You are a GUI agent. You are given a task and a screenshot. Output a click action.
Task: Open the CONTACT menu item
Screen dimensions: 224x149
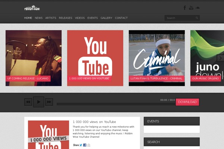click(x=121, y=18)
